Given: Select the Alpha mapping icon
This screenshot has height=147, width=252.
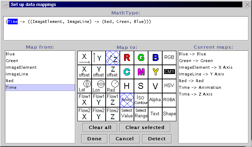Looking at the screenshot, I should tap(155, 100).
